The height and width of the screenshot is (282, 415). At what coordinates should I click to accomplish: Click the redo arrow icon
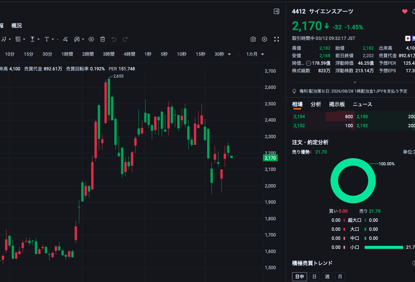tap(125, 39)
